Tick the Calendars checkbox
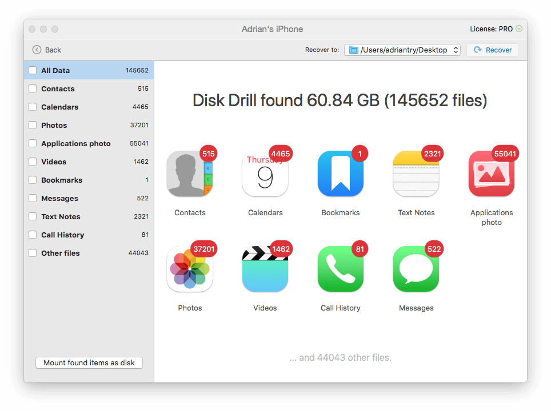The width and height of the screenshot is (551, 411). (33, 107)
